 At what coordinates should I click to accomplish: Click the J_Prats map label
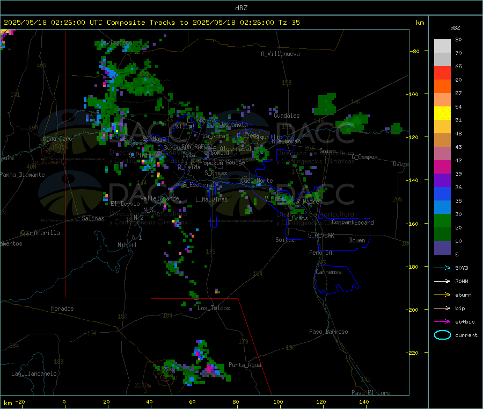(297, 218)
